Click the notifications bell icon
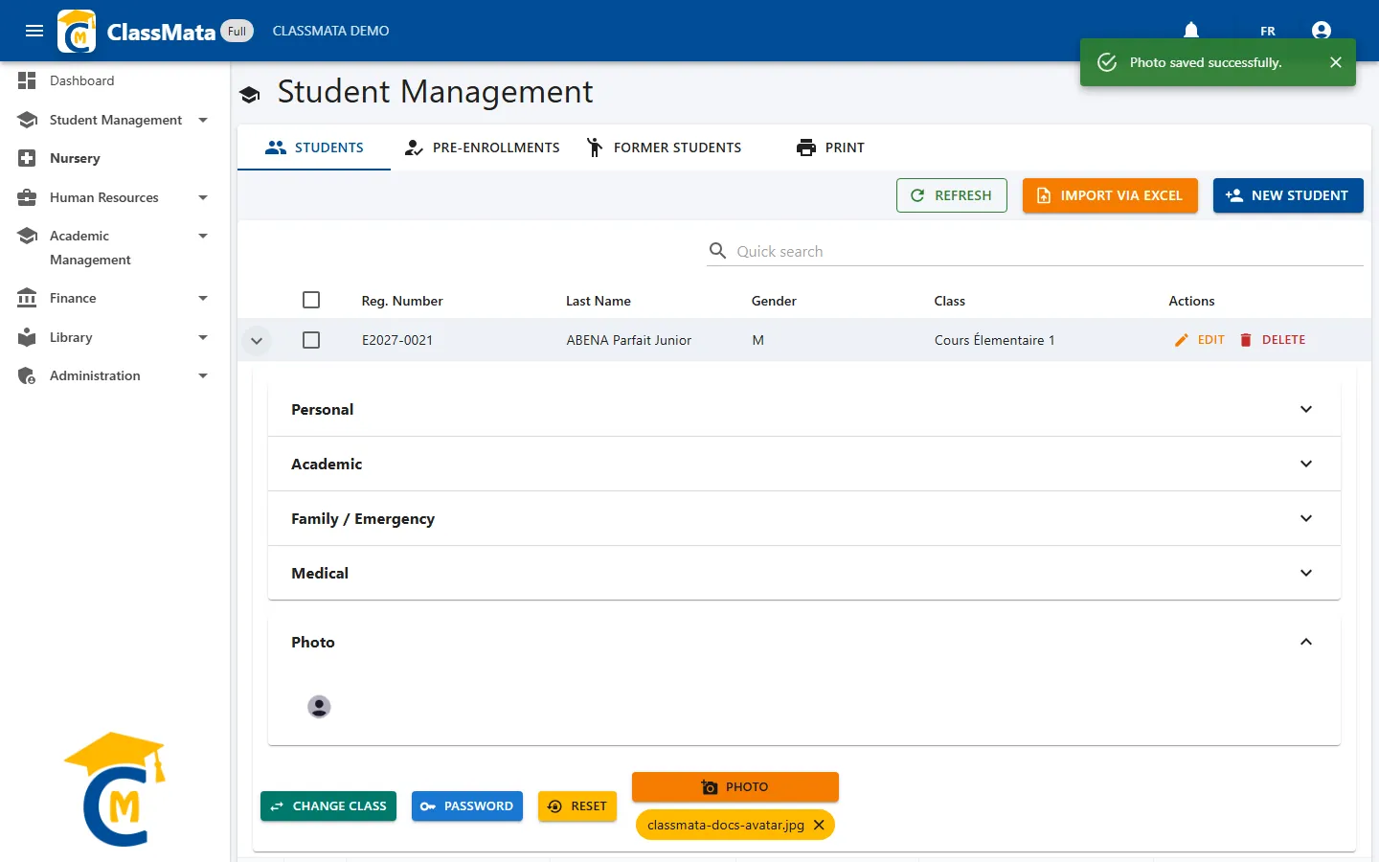 (x=1191, y=31)
